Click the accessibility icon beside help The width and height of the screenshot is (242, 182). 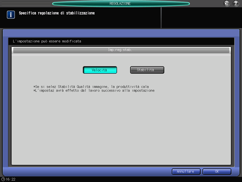pos(227,3)
